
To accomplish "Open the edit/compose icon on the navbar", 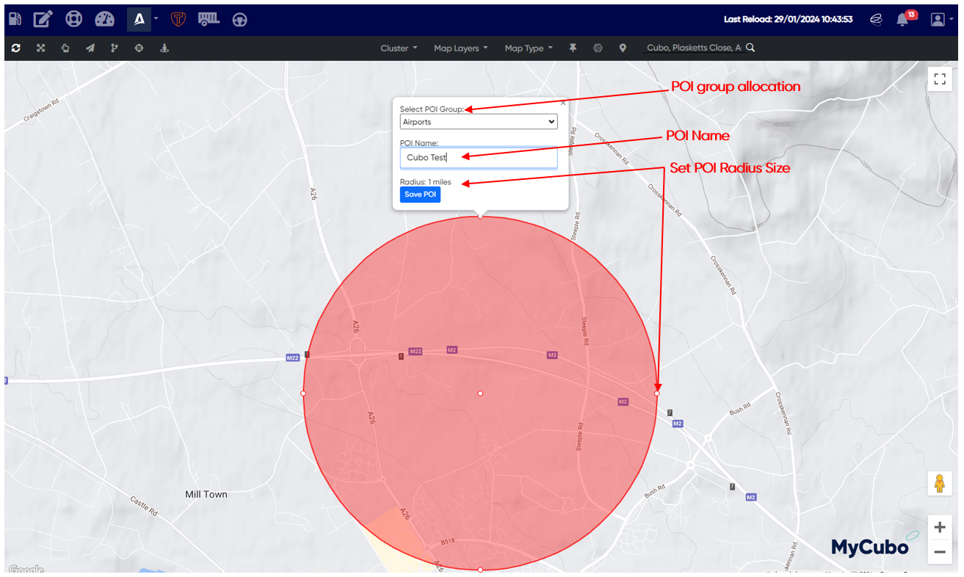I will point(43,18).
